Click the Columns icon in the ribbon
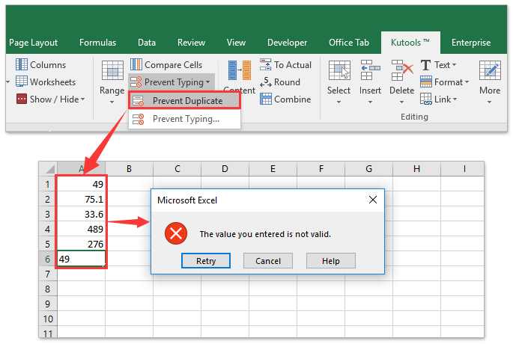Viewport: 513px width, 344px height. pyautogui.click(x=22, y=64)
